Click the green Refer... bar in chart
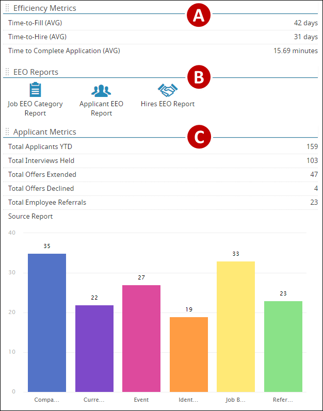The height and width of the screenshot is (411, 323). point(283,347)
